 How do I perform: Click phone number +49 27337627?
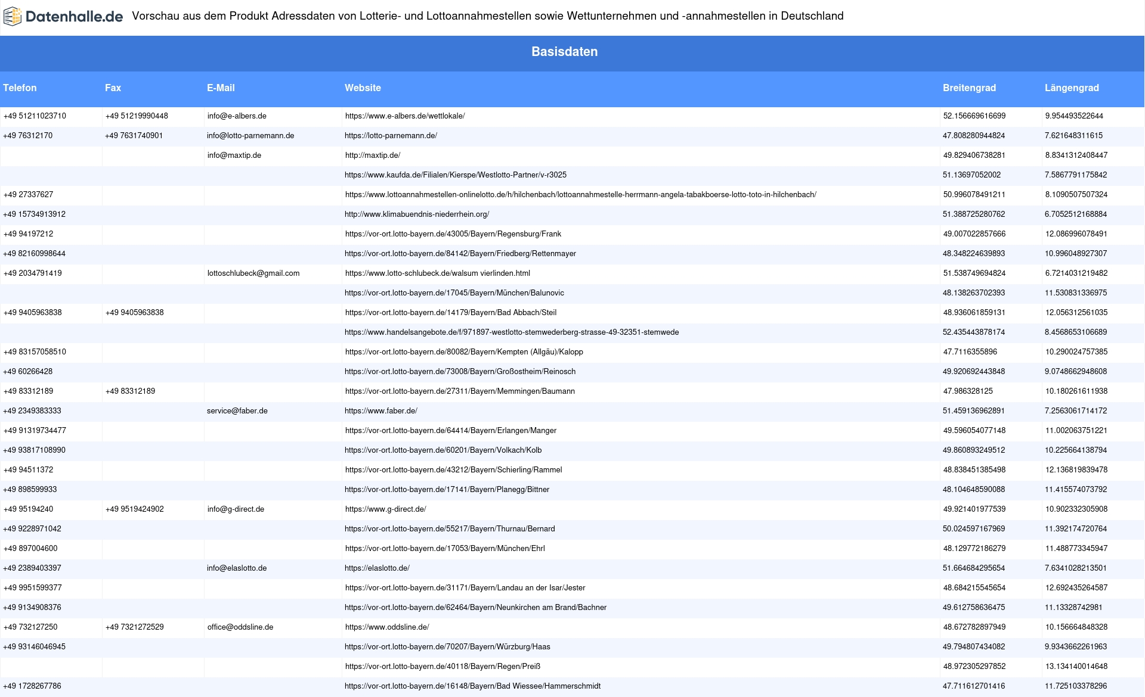(28, 195)
